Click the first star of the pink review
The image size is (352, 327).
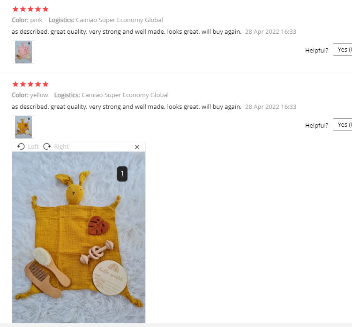pyautogui.click(x=15, y=9)
